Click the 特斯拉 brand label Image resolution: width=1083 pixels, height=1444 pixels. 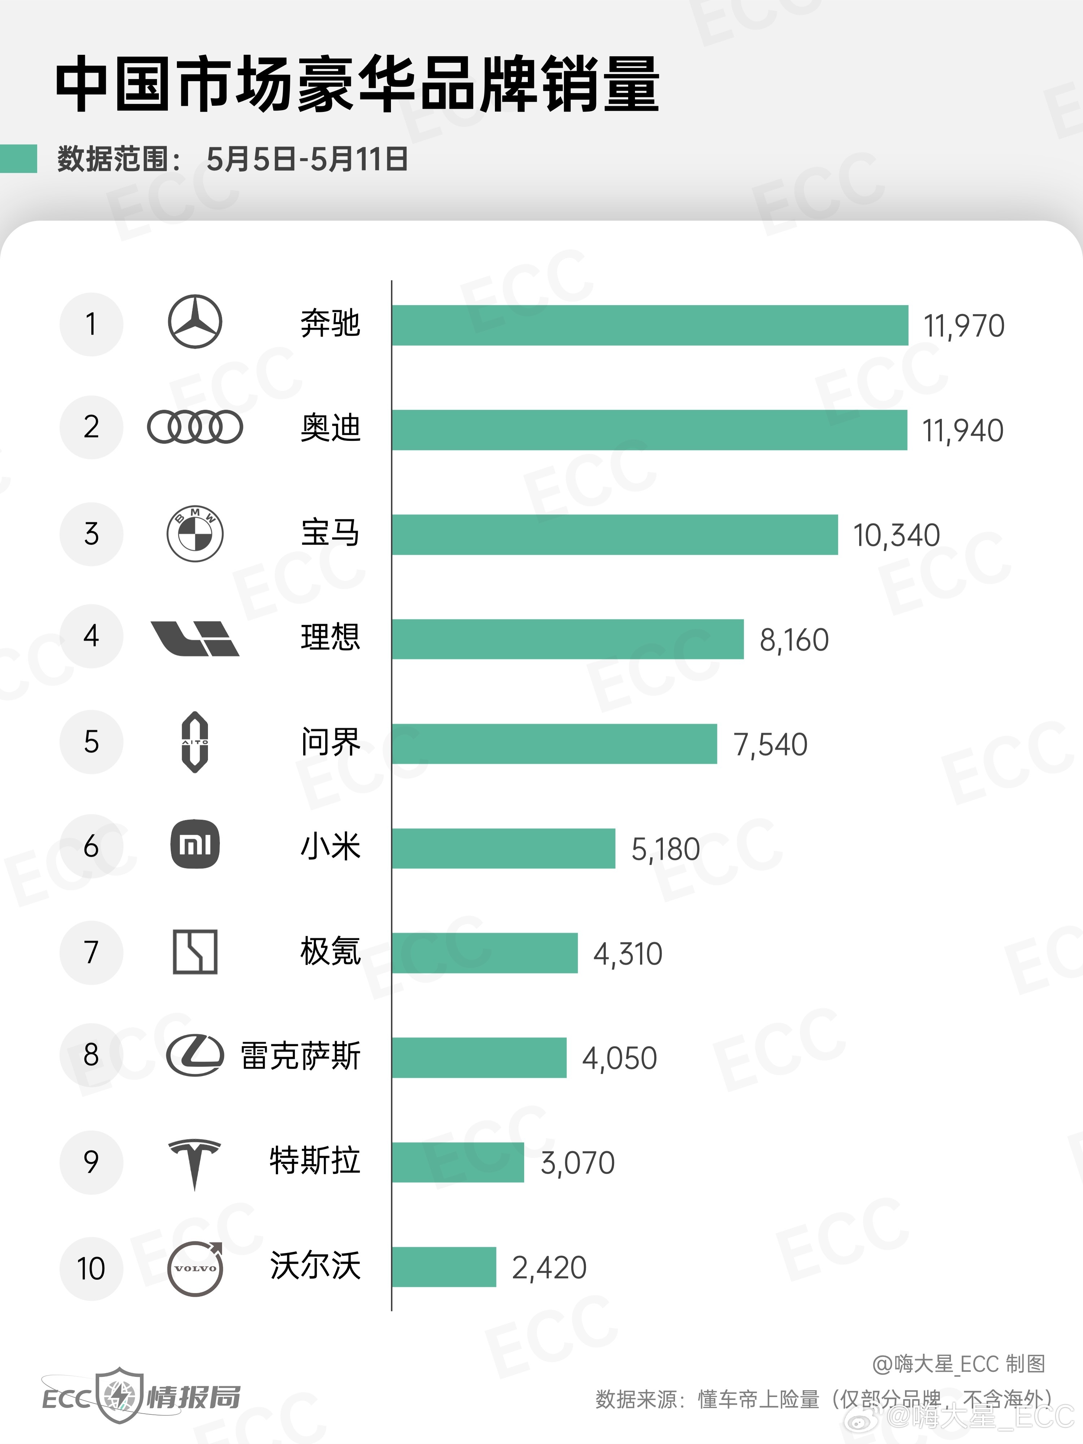[315, 1161]
